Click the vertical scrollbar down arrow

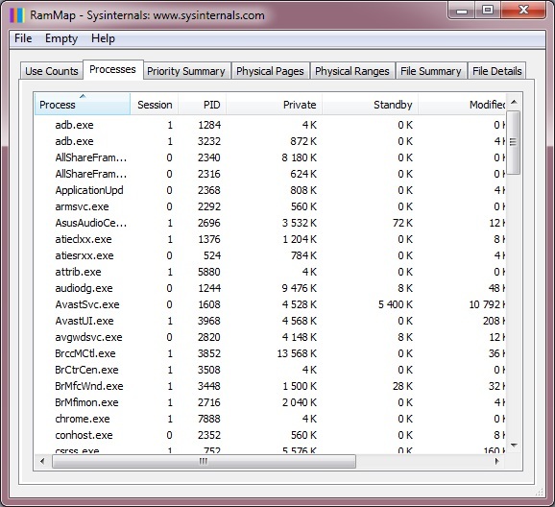(x=514, y=446)
